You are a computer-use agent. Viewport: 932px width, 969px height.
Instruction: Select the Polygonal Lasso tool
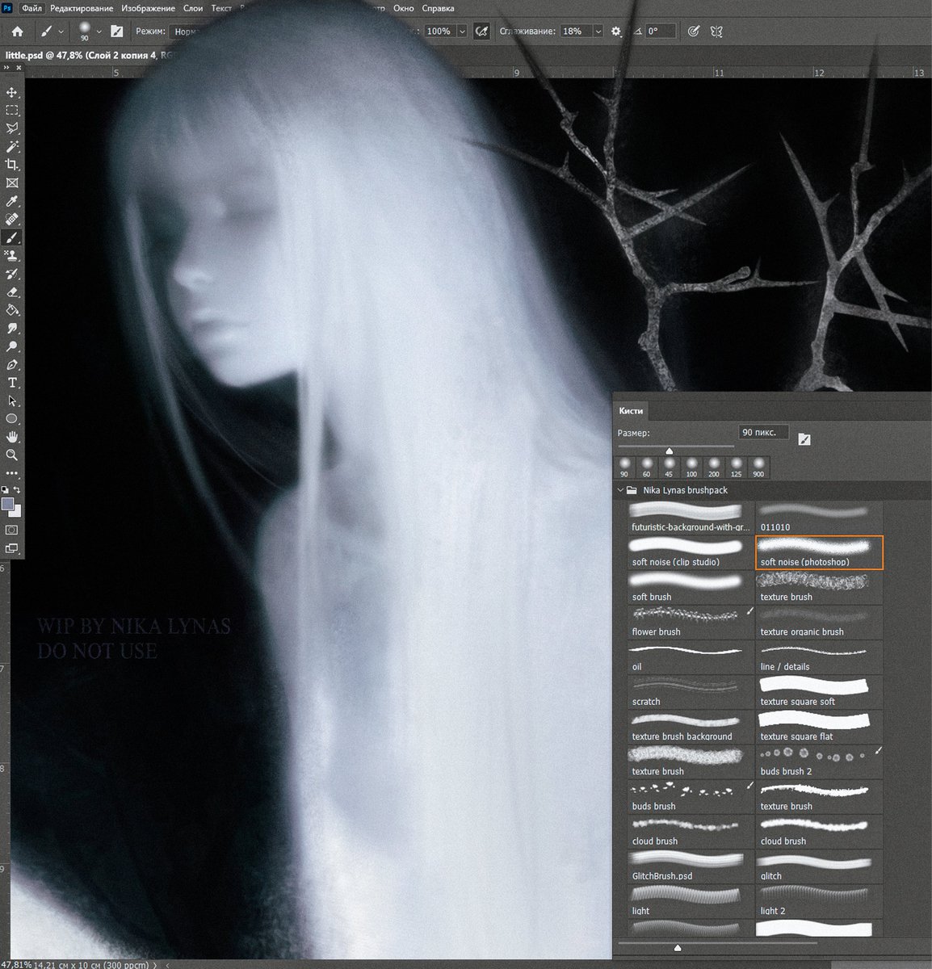click(x=12, y=128)
